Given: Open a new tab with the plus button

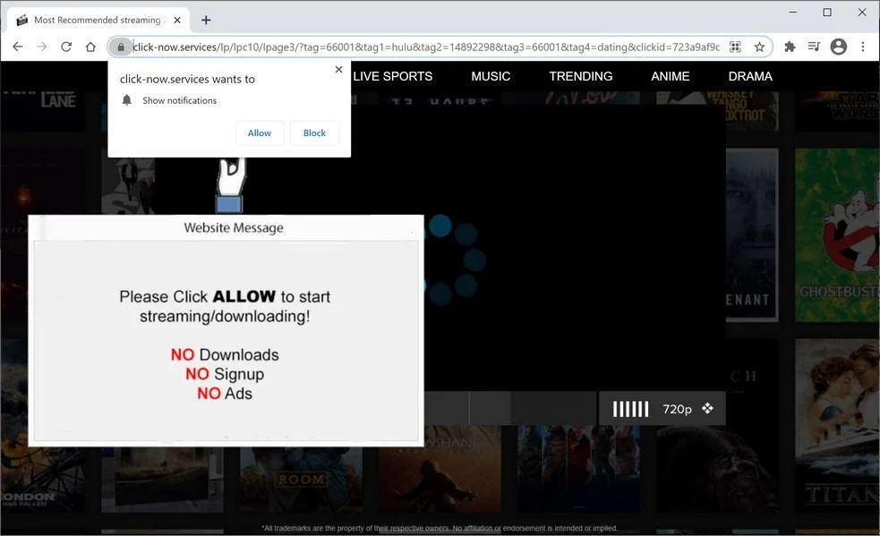Looking at the screenshot, I should click(x=206, y=21).
